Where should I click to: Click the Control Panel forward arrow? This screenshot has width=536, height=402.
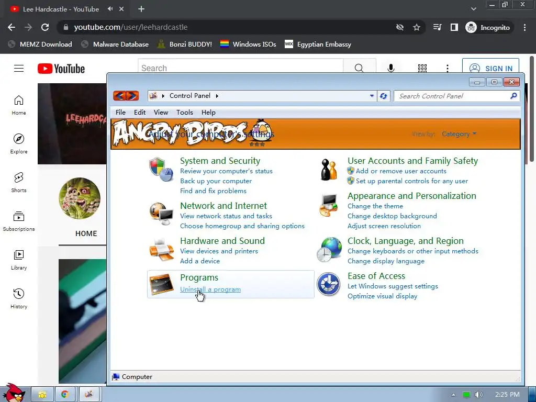click(x=132, y=96)
